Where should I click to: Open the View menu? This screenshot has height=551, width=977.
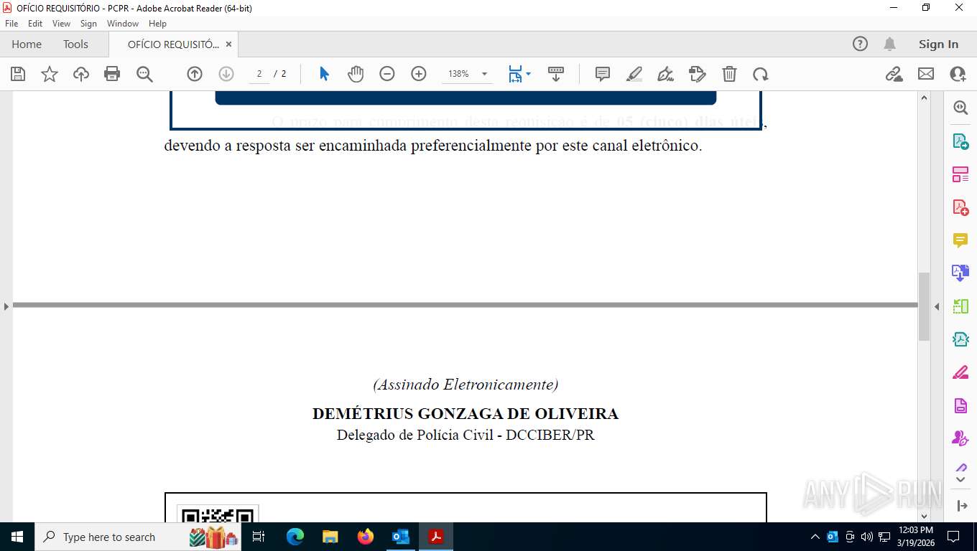61,24
